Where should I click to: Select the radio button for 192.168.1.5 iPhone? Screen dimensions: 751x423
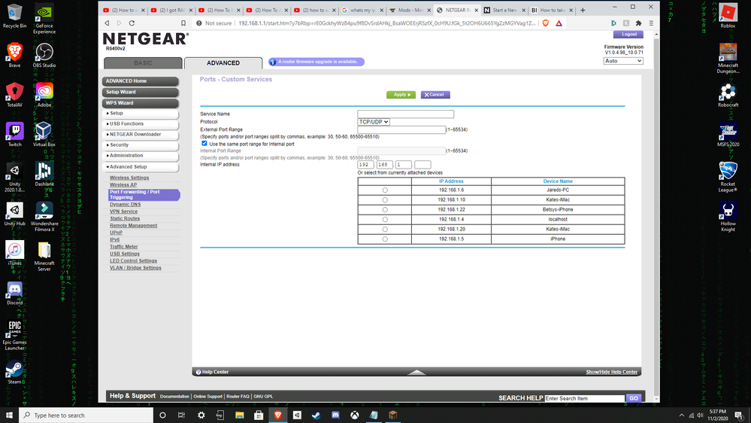tap(385, 239)
